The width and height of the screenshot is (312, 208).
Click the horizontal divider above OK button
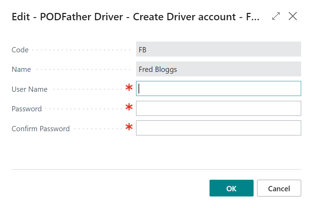(x=156, y=170)
